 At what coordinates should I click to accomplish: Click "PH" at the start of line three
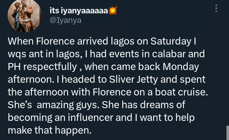tap(14, 67)
